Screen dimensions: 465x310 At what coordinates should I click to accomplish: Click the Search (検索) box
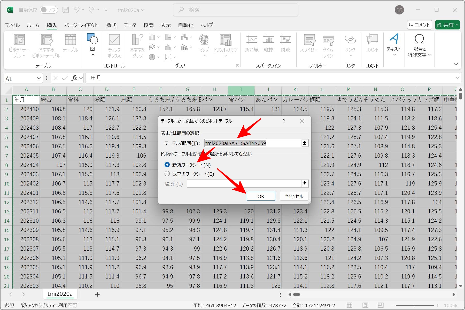[x=235, y=10]
